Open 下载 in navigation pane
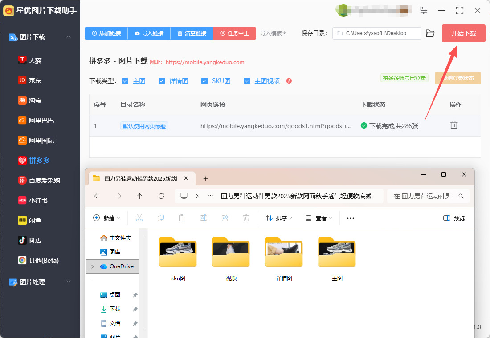 click(110, 309)
